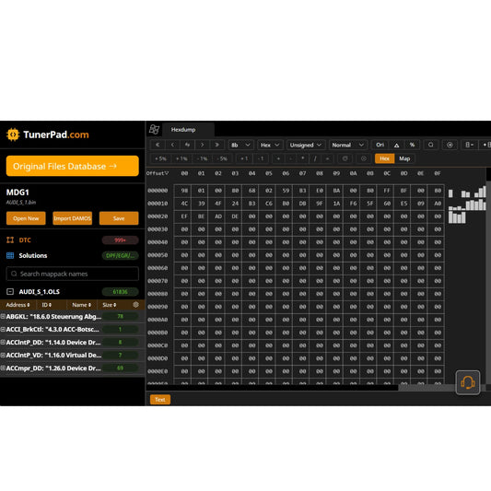This screenshot has width=491, height=491.
Task: Click the Open New button
Action: pyautogui.click(x=26, y=218)
